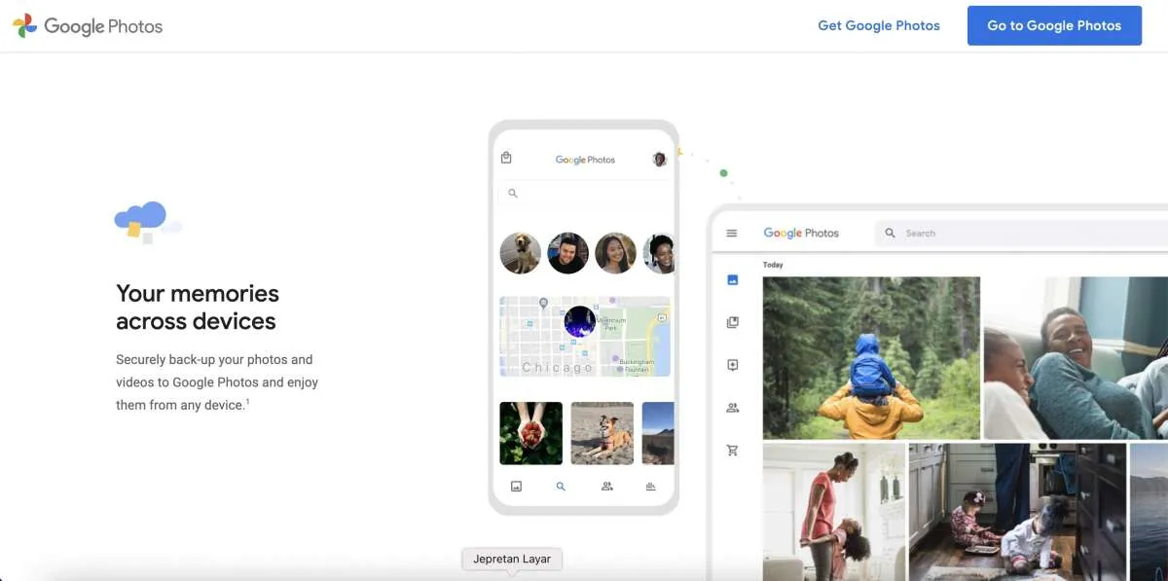The height and width of the screenshot is (581, 1168).
Task: Open the child on shoulders forest photo
Action: 871,357
